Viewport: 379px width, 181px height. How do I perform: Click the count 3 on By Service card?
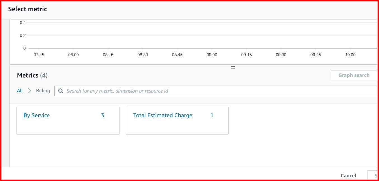pyautogui.click(x=102, y=115)
